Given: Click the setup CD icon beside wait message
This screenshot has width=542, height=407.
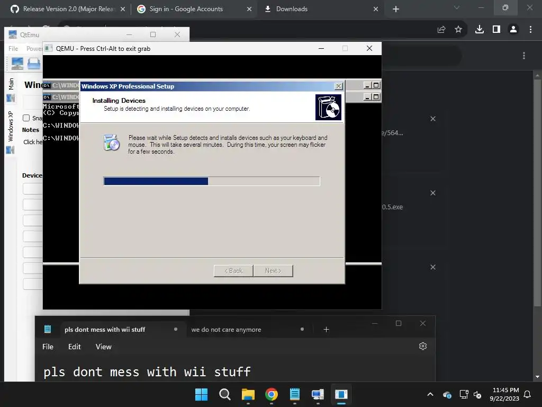Looking at the screenshot, I should coord(112,142).
